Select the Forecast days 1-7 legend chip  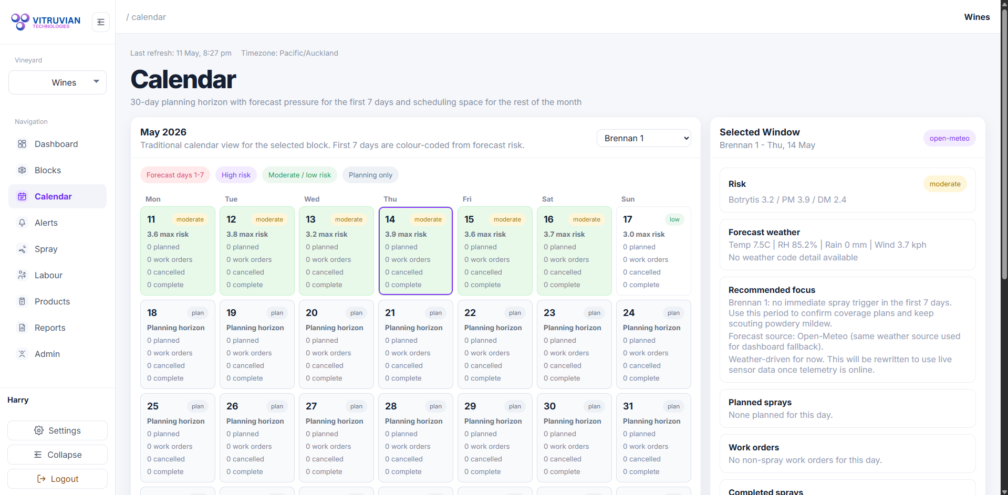[175, 175]
